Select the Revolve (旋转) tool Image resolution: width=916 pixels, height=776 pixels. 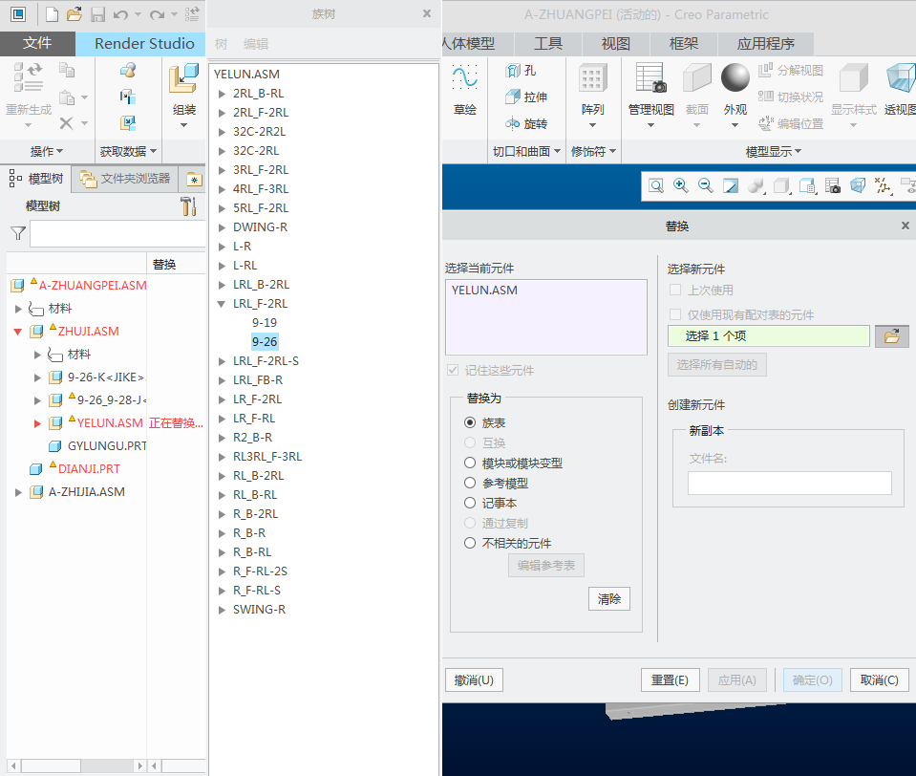coord(526,124)
